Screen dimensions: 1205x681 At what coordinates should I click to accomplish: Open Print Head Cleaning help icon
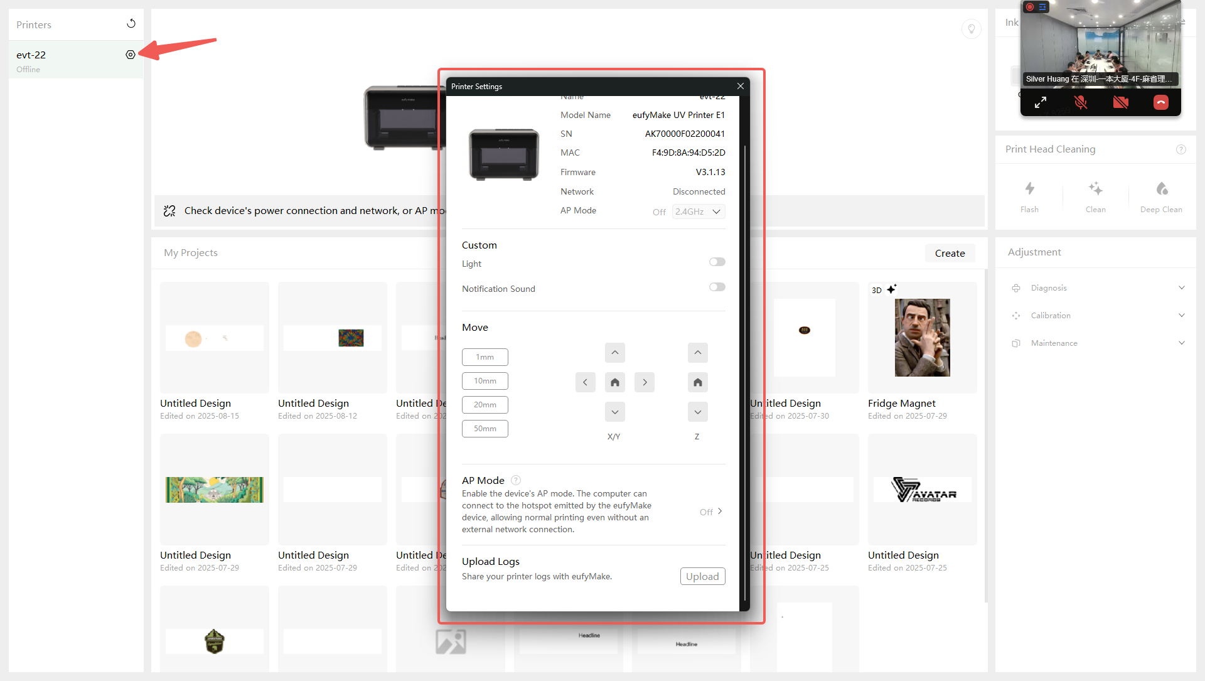click(1181, 149)
